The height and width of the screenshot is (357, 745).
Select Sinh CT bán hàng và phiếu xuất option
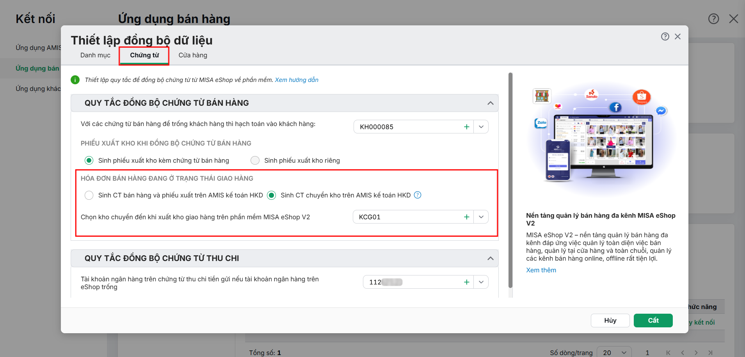tap(89, 195)
